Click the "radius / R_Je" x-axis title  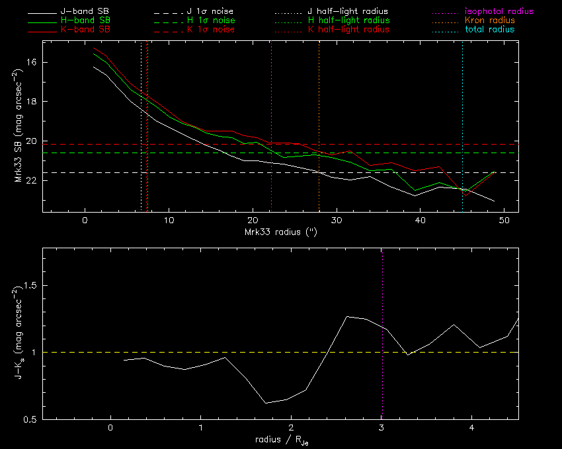(280, 440)
